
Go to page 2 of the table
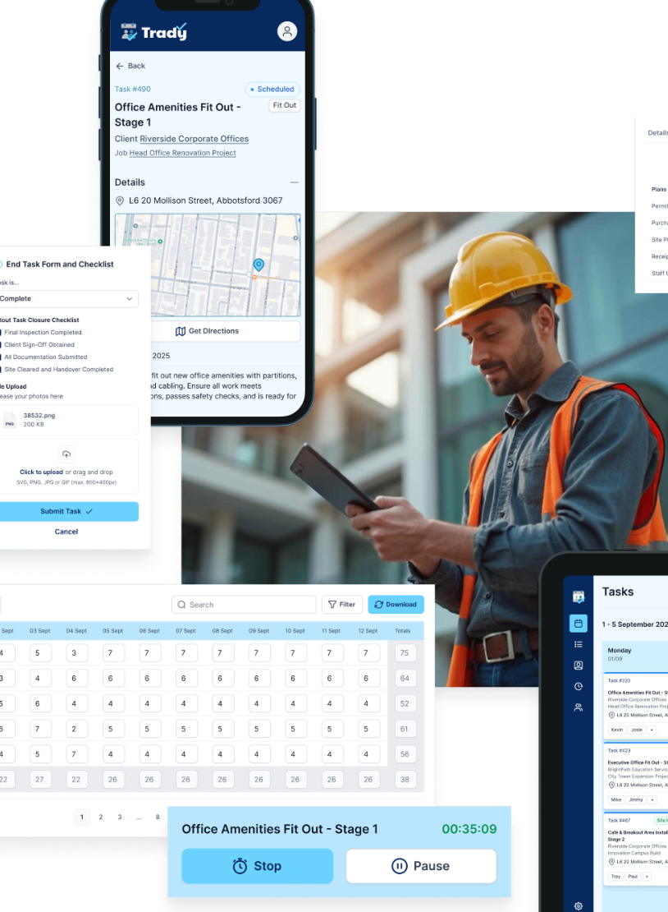[x=100, y=818]
